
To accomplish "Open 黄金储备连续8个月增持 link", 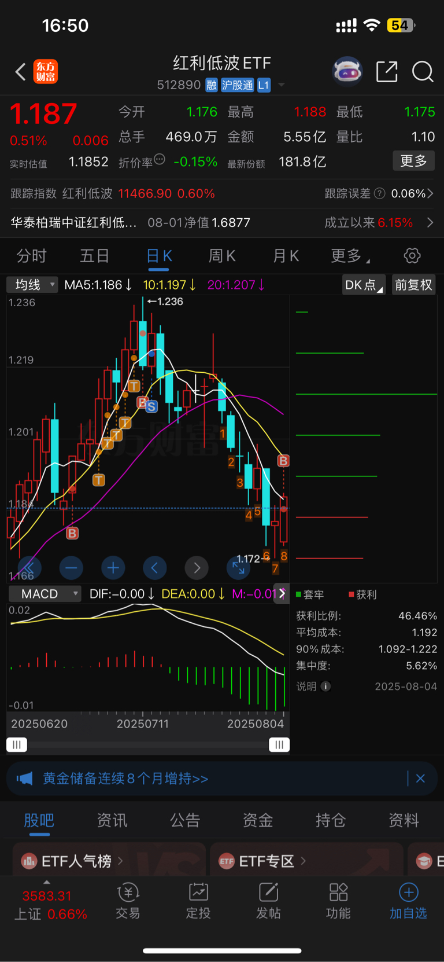I will (125, 779).
